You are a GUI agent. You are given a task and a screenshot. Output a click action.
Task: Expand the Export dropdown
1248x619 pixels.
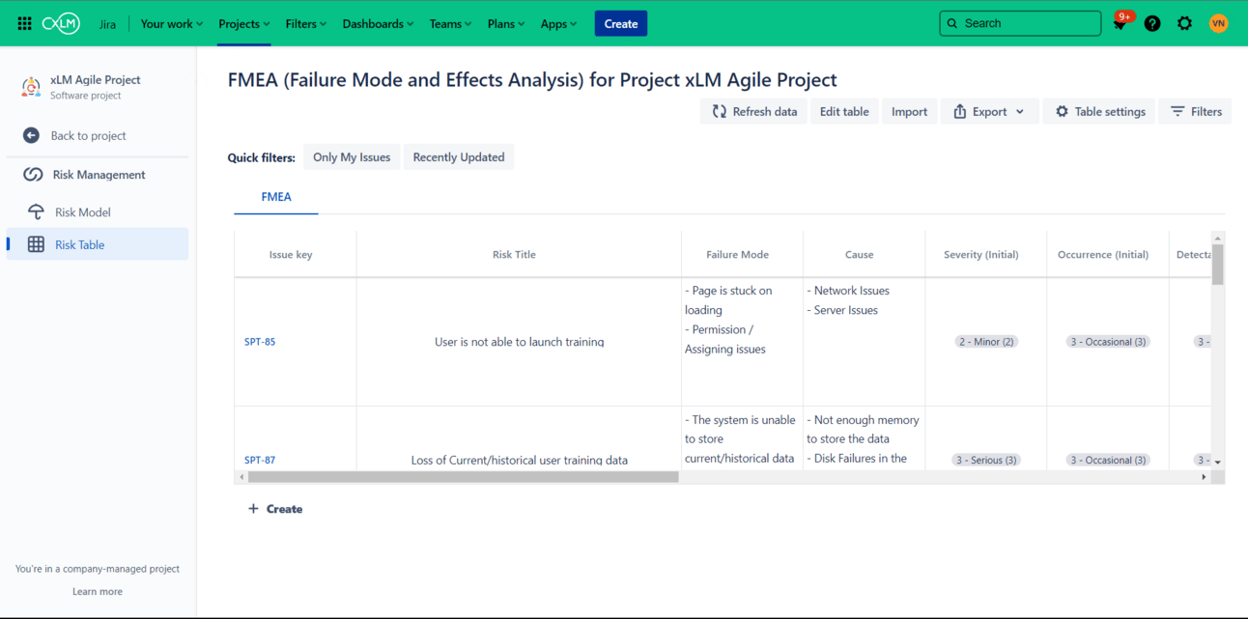click(989, 112)
